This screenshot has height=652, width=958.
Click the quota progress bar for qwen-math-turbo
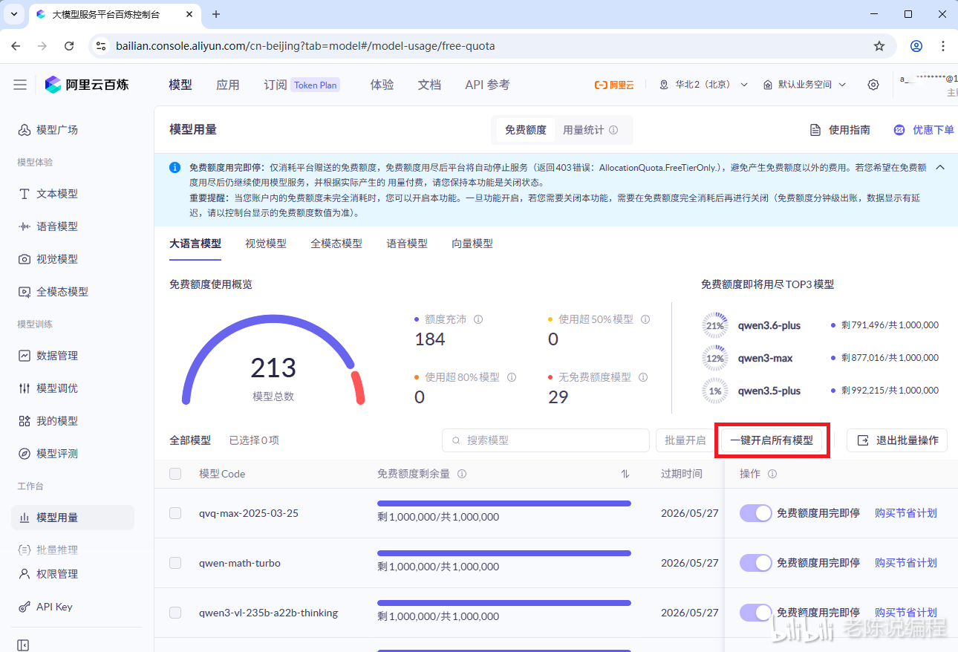tap(504, 553)
